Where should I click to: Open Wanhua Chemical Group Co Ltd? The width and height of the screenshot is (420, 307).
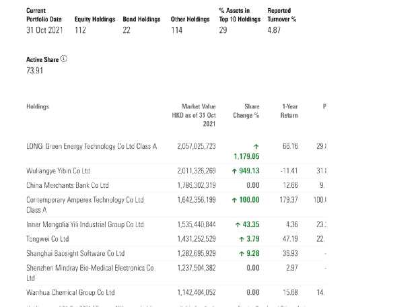point(71,292)
